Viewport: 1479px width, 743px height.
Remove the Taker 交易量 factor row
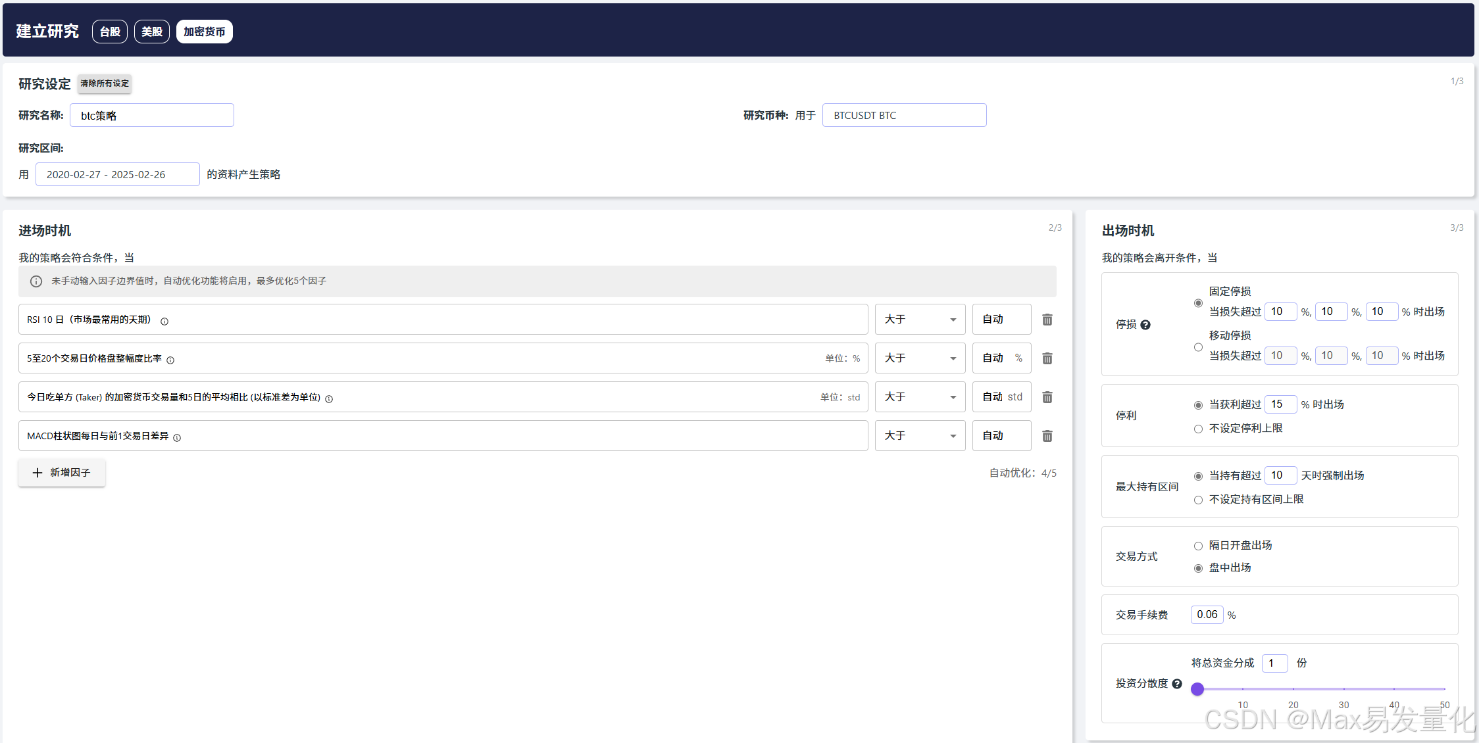(1047, 397)
